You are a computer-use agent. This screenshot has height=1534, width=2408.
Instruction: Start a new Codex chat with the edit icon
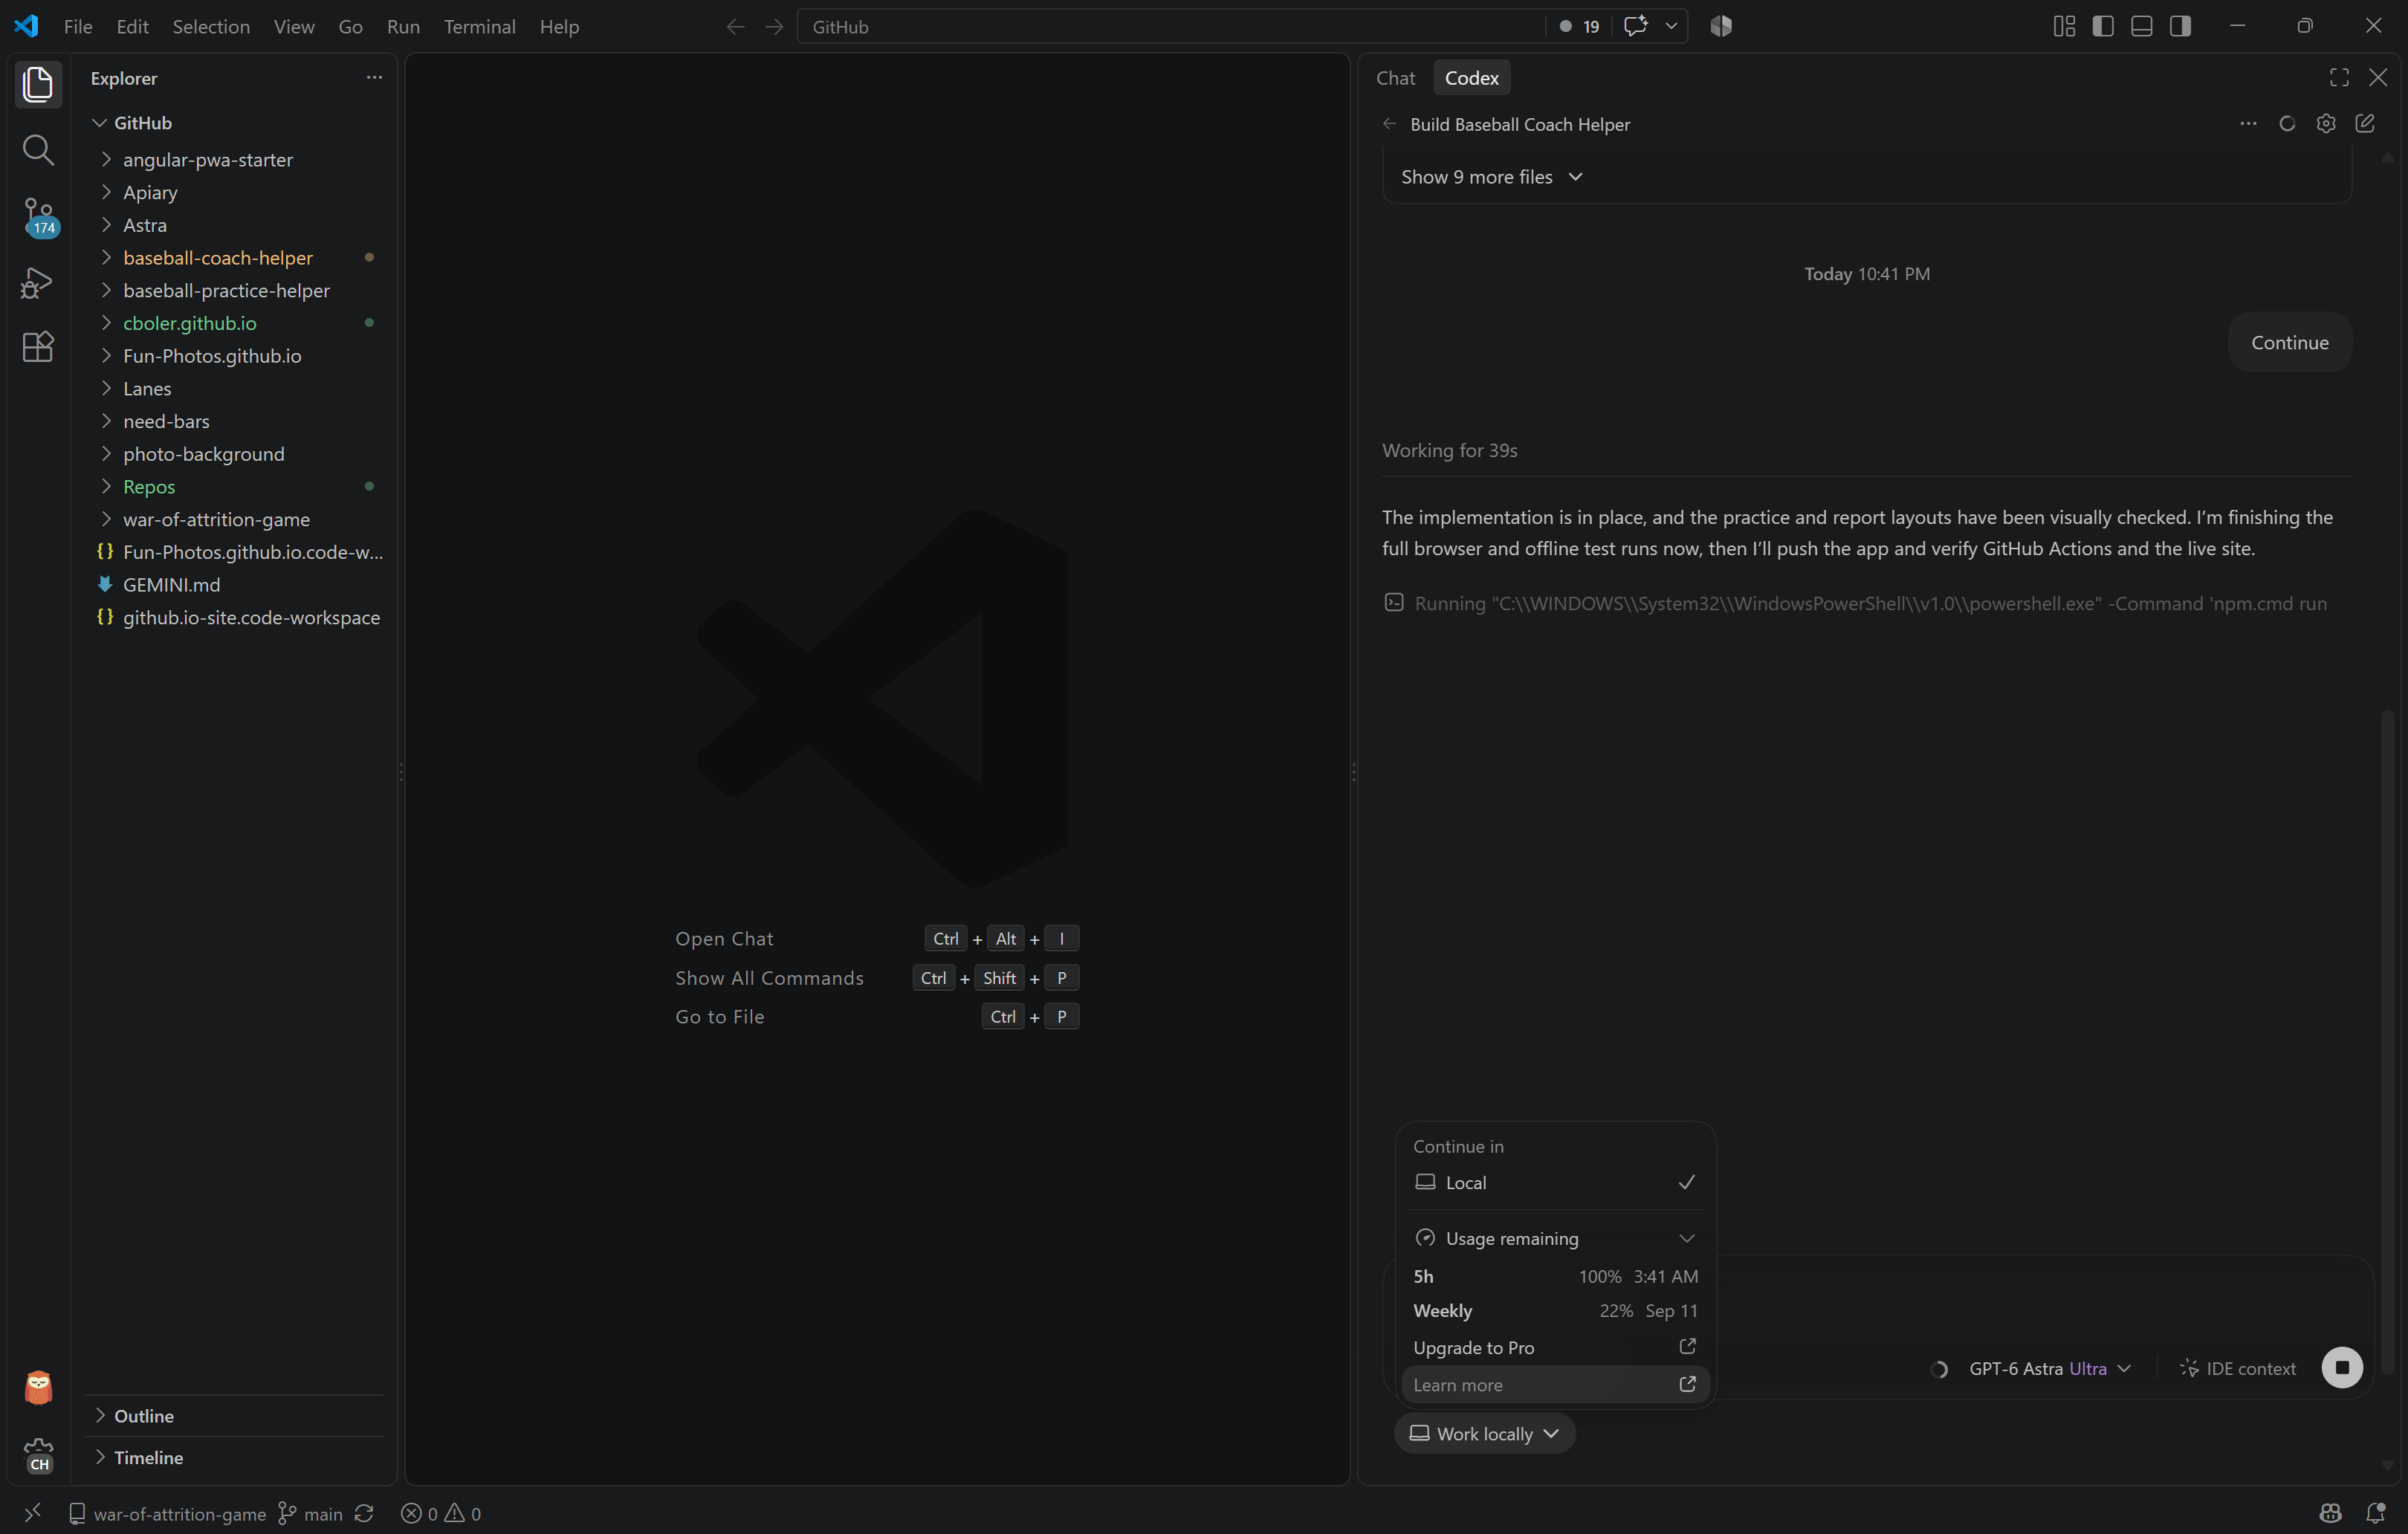[x=2365, y=124]
